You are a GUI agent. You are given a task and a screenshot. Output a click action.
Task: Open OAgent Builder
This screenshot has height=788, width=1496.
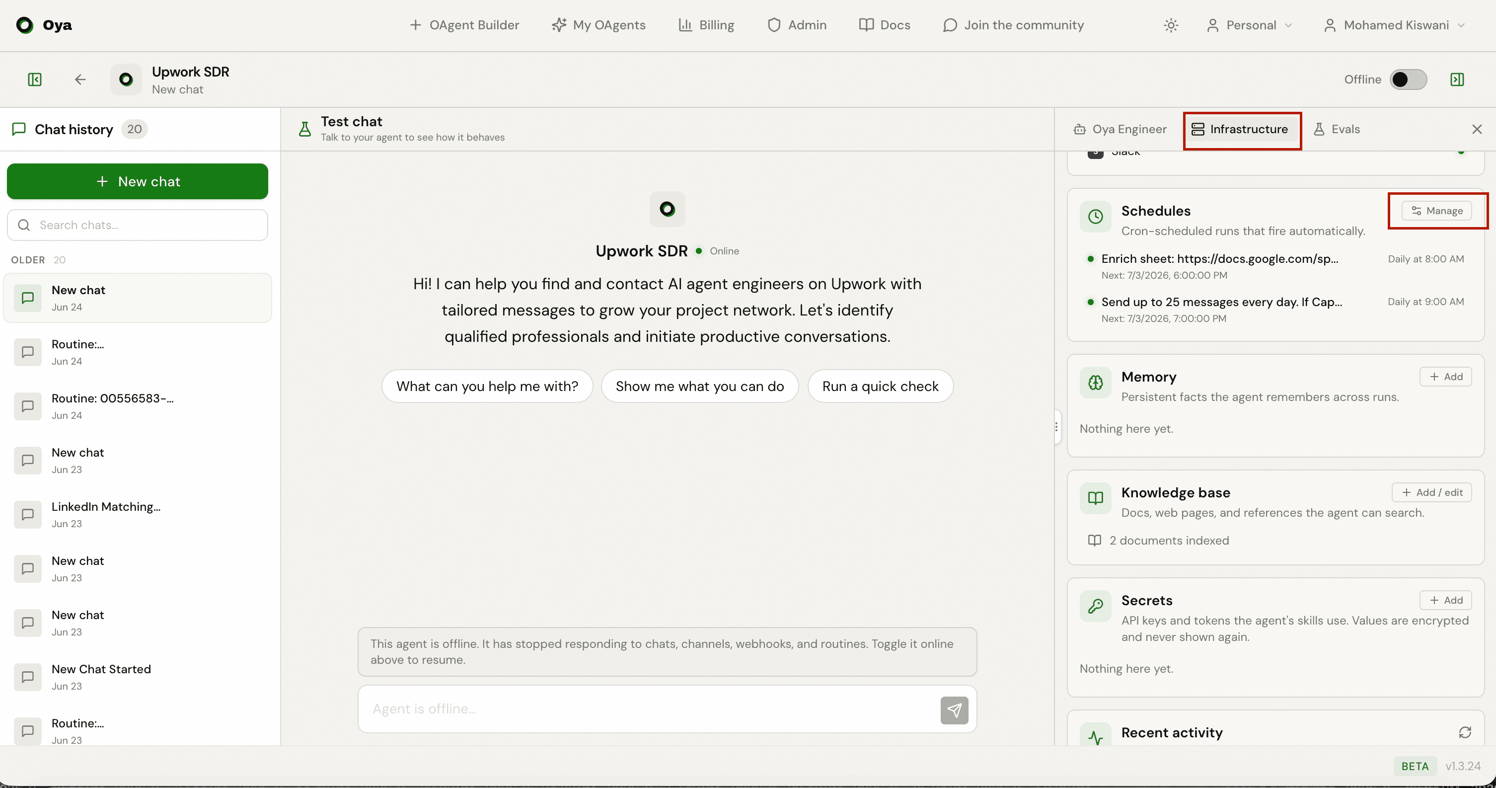coord(464,25)
